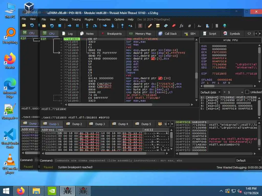This screenshot has width=262, height=196.
Task: Open the Functions fx icon
Action: (181, 26)
